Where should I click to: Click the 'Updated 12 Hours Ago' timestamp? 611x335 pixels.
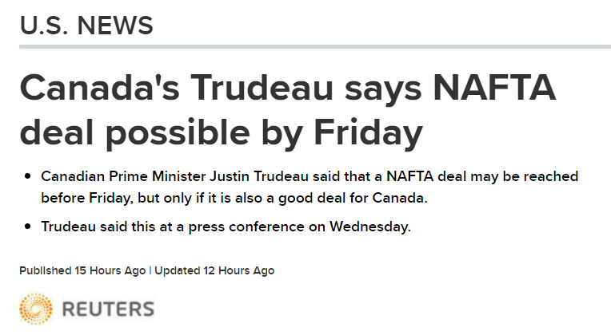214,271
